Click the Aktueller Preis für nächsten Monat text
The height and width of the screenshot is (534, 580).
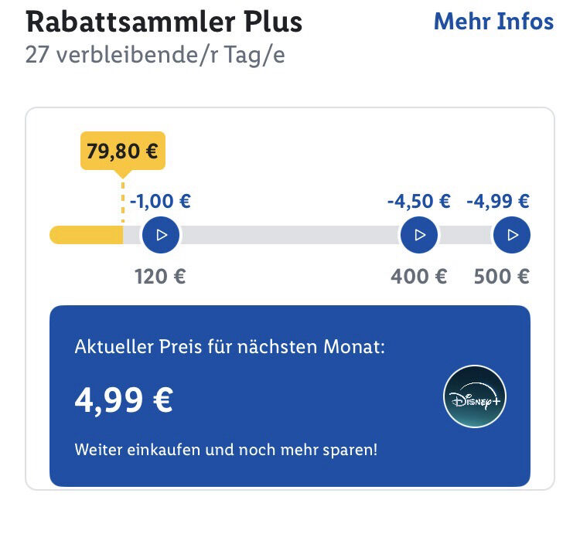[230, 347]
